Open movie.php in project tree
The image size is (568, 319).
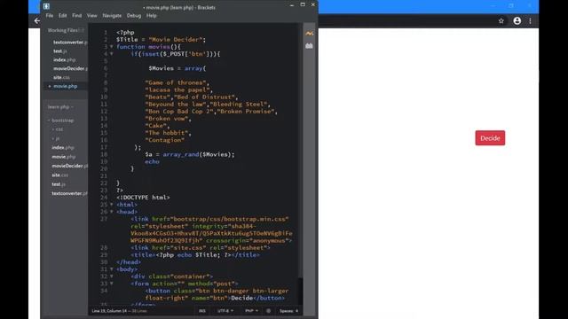point(63,157)
